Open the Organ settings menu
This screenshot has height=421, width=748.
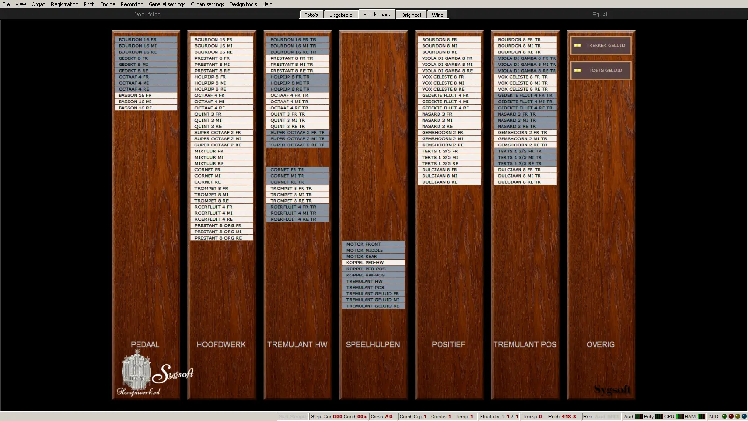pos(207,4)
